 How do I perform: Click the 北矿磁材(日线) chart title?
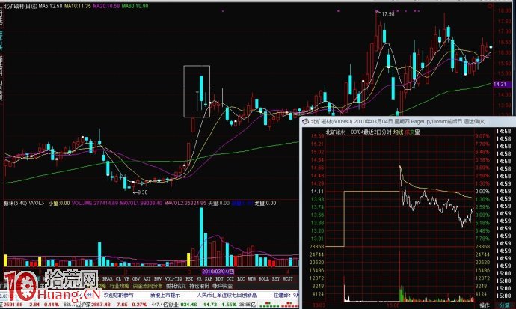pyautogui.click(x=20, y=6)
